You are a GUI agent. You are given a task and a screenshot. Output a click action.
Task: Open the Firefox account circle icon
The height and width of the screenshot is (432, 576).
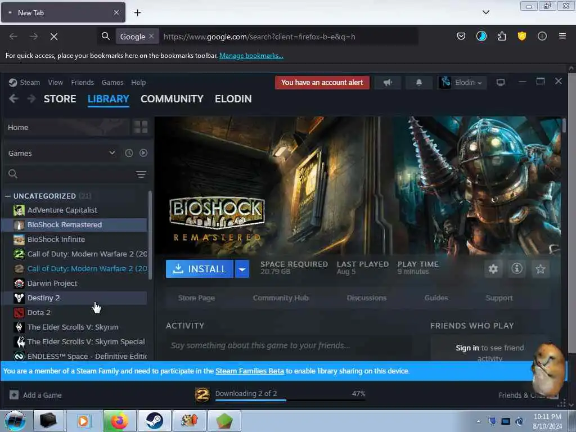pos(542,36)
